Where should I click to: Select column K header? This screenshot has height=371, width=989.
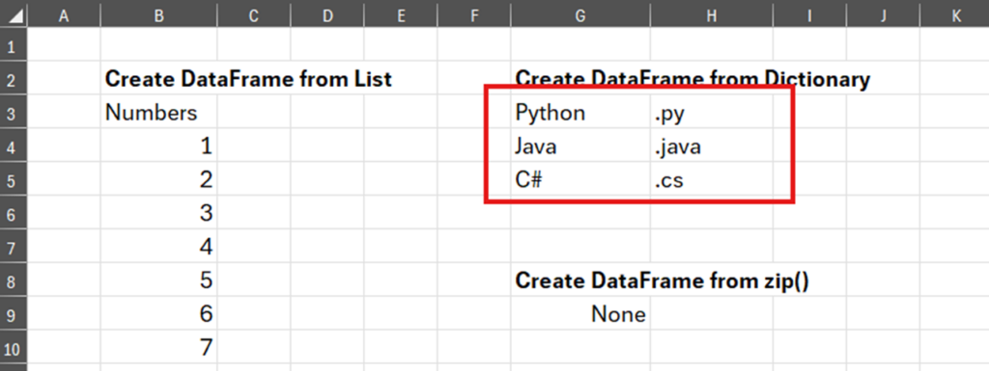click(x=955, y=16)
